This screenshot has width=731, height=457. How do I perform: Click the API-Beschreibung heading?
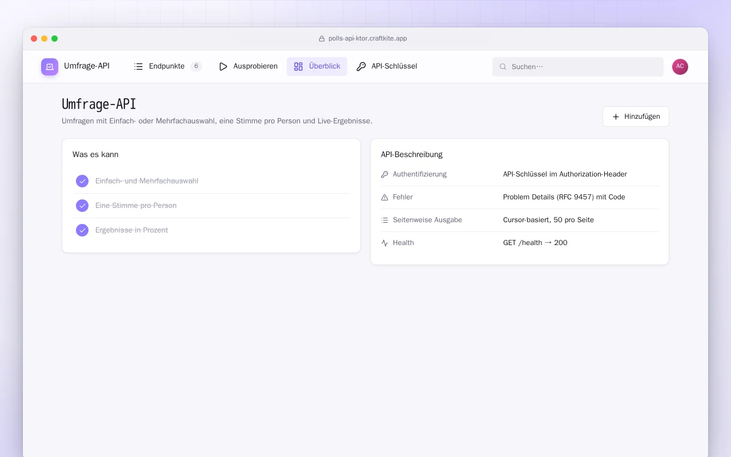(x=412, y=154)
